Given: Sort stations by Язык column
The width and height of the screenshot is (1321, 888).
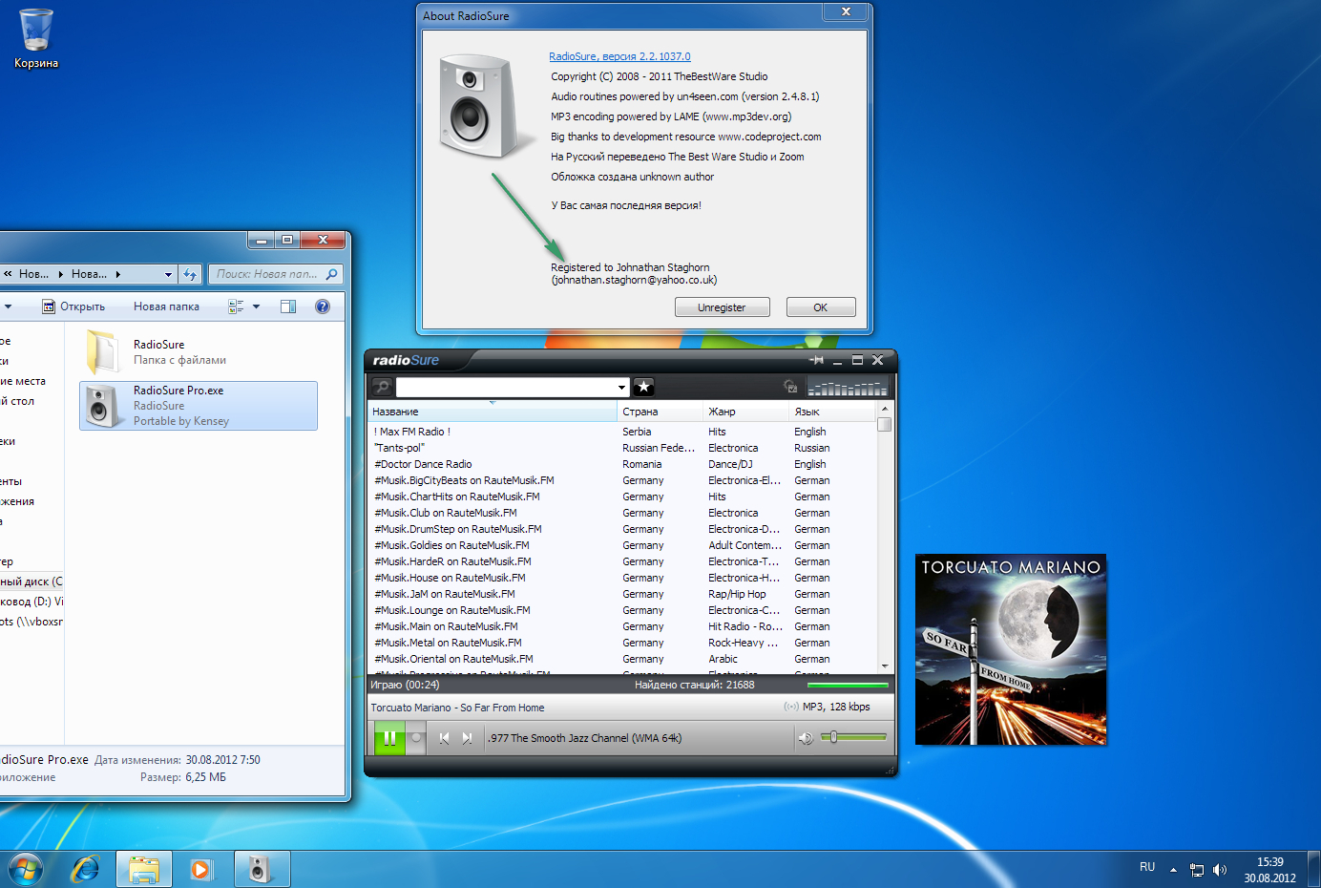Looking at the screenshot, I should tap(831, 412).
